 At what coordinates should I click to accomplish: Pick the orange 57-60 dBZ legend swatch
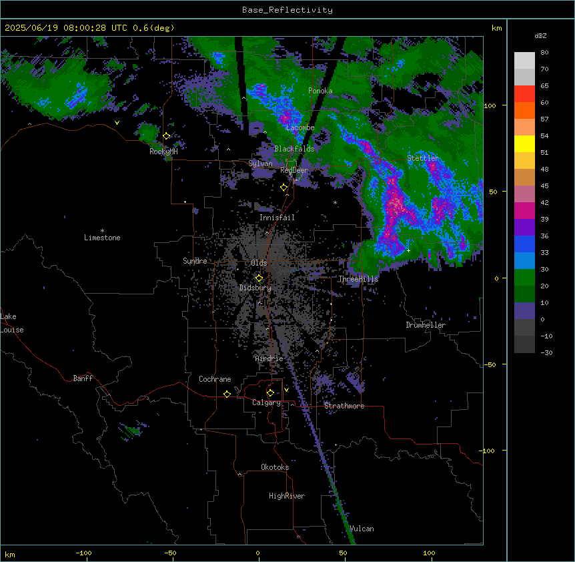click(524, 110)
